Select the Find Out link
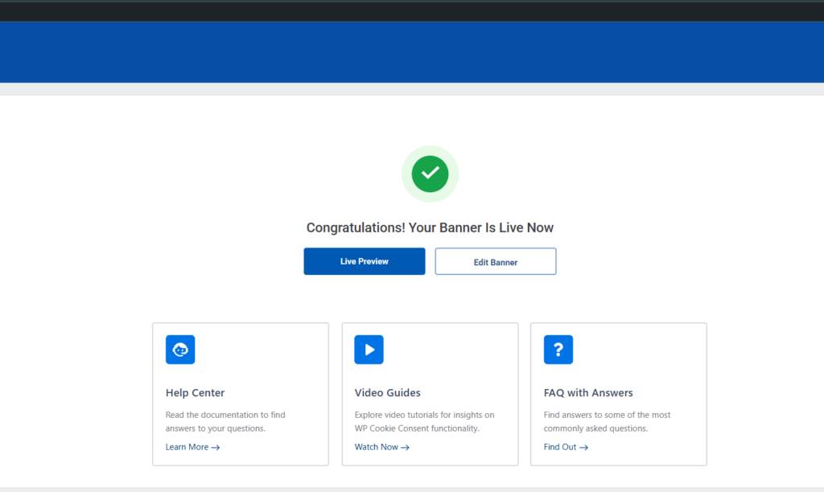The image size is (824, 492). click(x=560, y=447)
